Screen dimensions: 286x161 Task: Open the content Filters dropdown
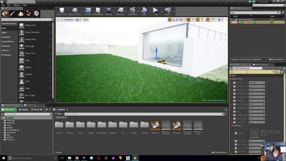59,114
